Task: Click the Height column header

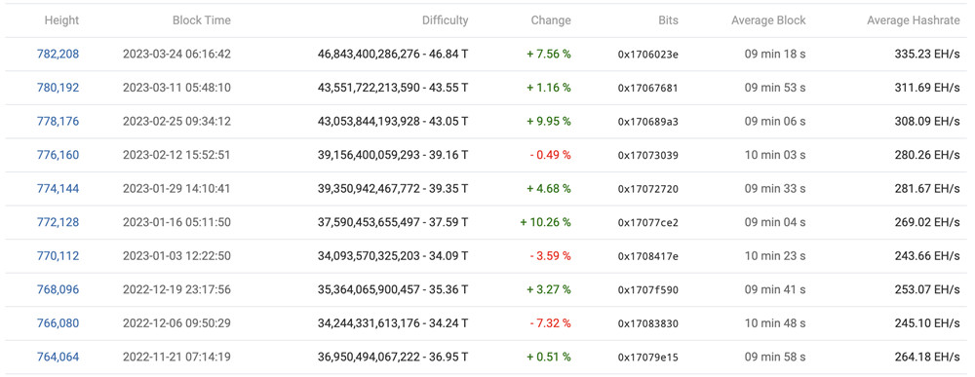Action: pos(61,20)
